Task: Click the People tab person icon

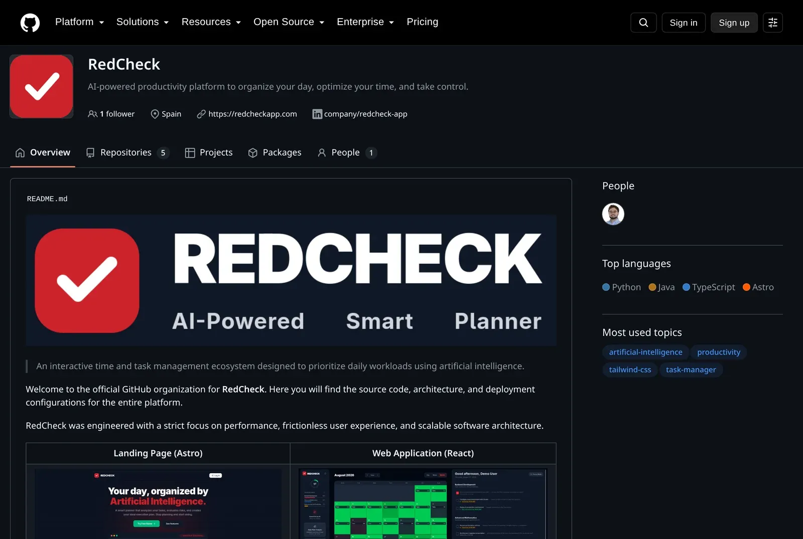Action: click(322, 153)
